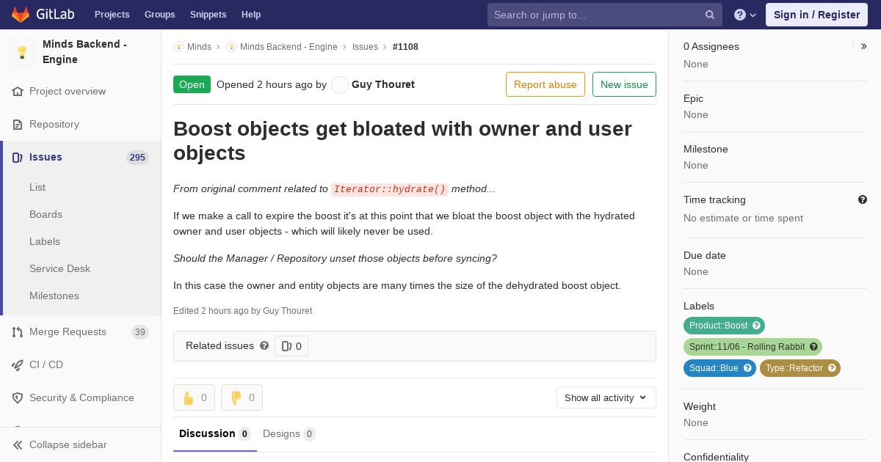Image resolution: width=881 pixels, height=462 pixels.
Task: Switch to the Designs tab
Action: click(289, 434)
